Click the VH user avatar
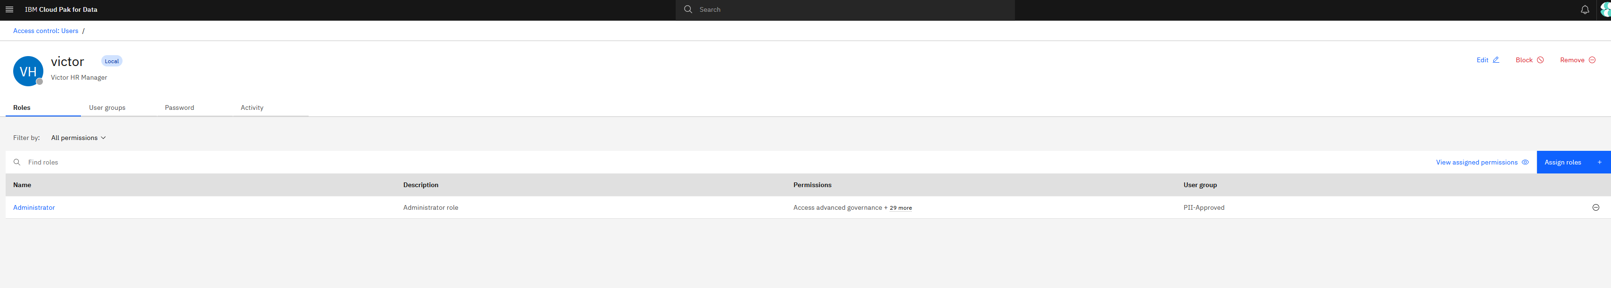The width and height of the screenshot is (1611, 288). click(28, 71)
